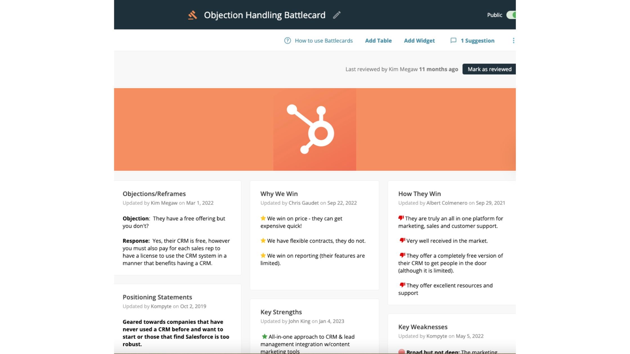The image size is (630, 354).
Task: Expand the Key Weaknesses card section
Action: pos(423,327)
